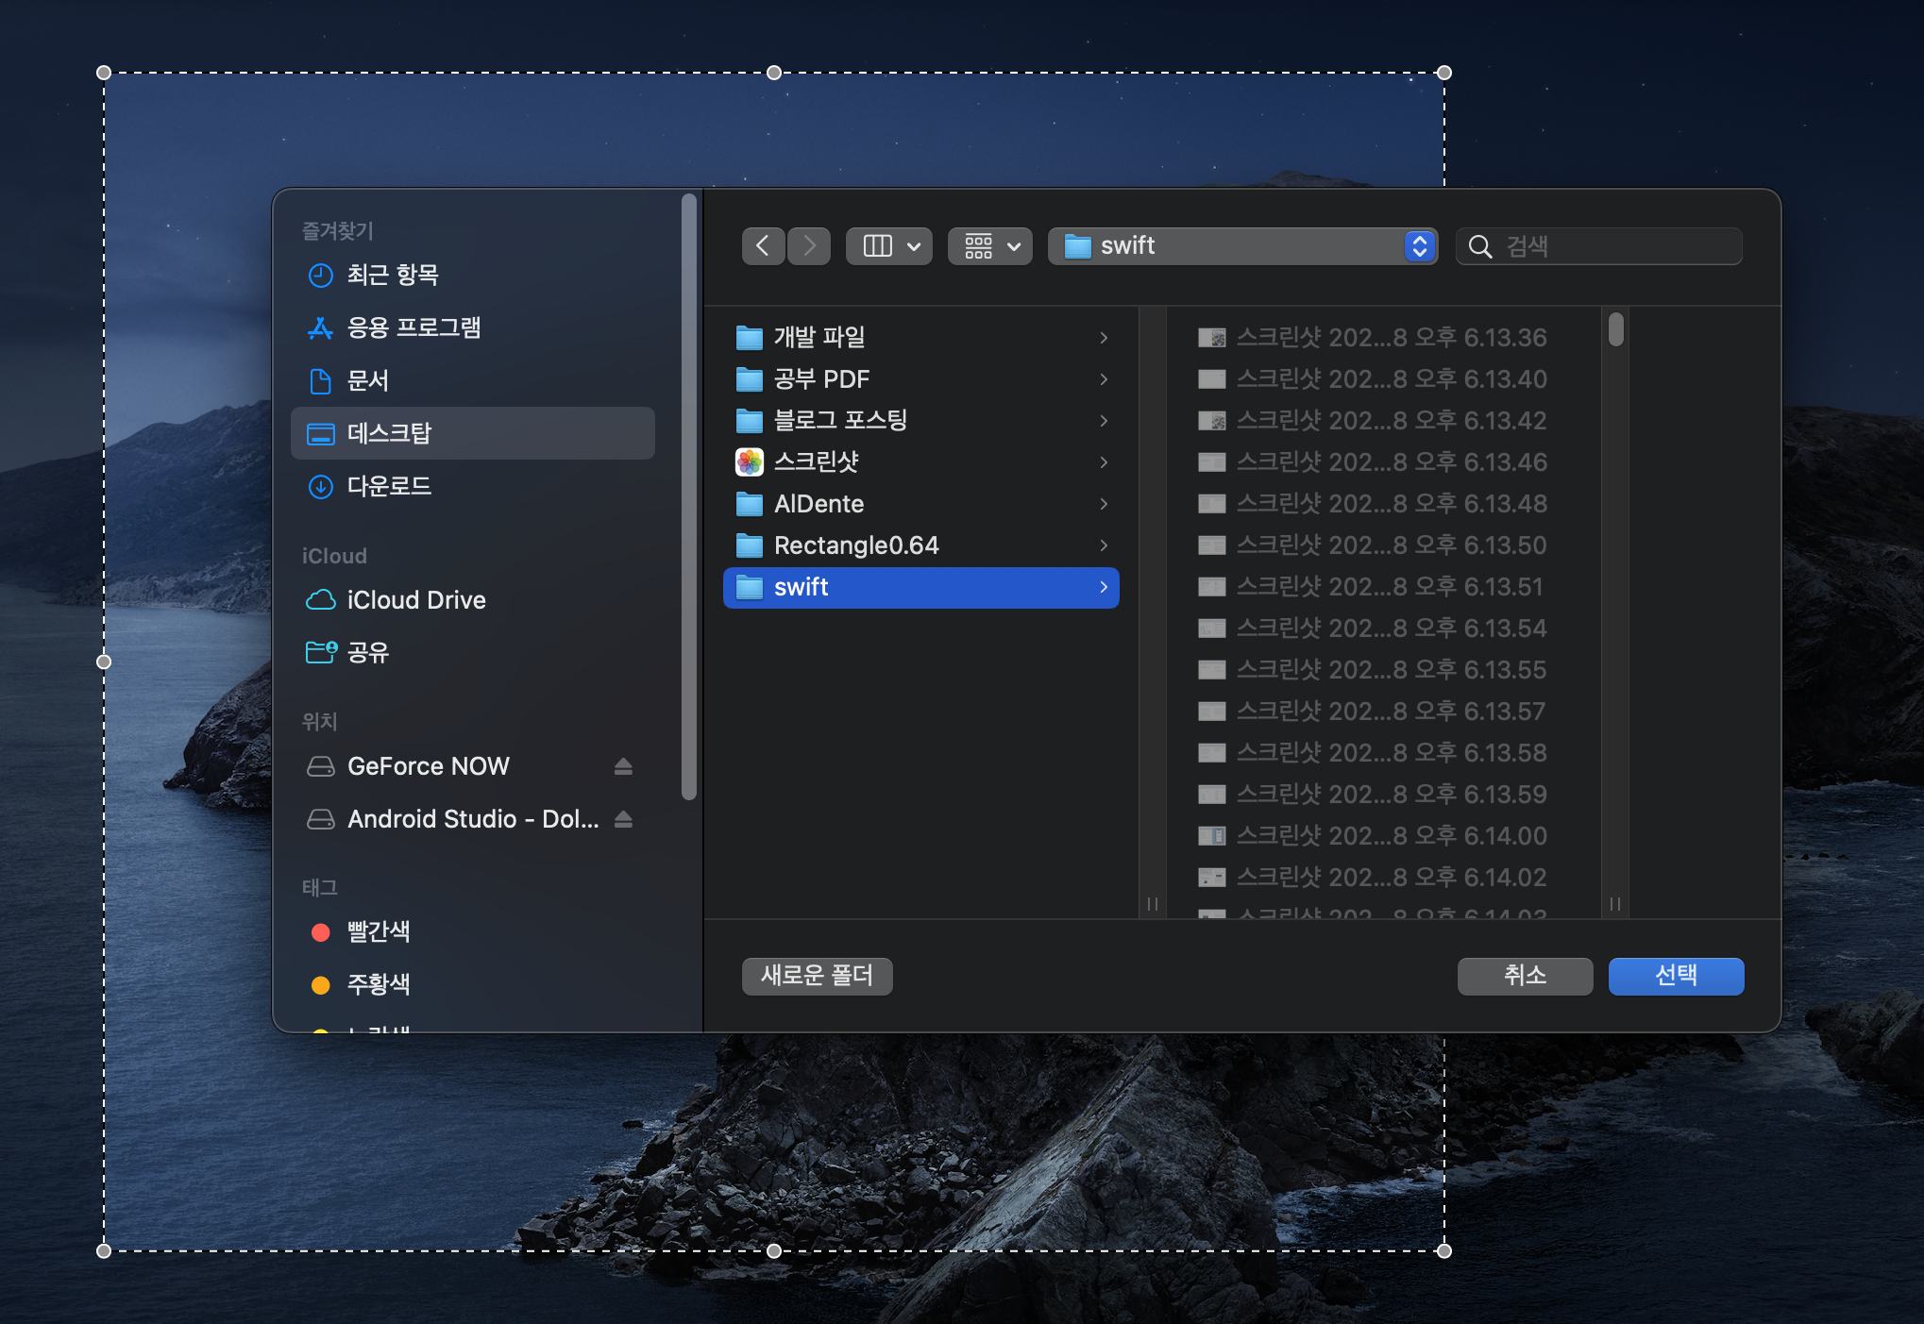Open the swift folder path popup
This screenshot has height=1324, width=1924.
coord(1242,246)
